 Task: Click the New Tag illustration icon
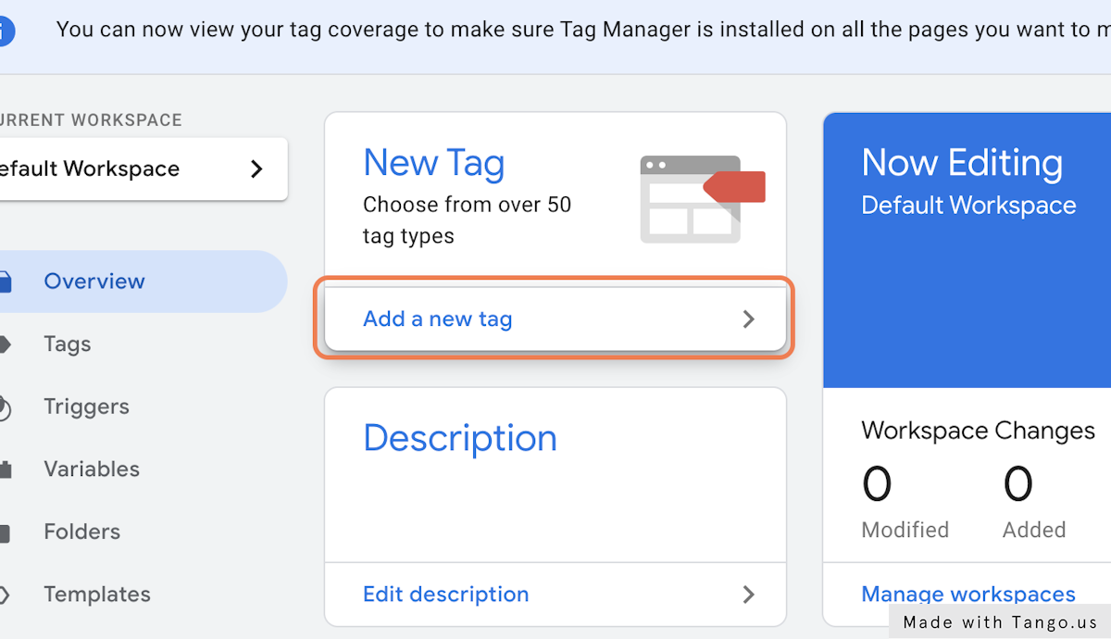click(x=703, y=199)
